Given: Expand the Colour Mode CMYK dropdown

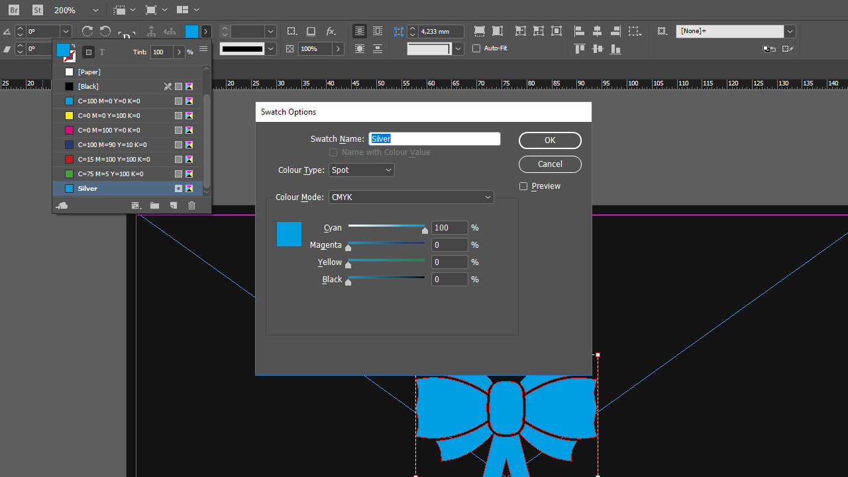Looking at the screenshot, I should pyautogui.click(x=411, y=197).
